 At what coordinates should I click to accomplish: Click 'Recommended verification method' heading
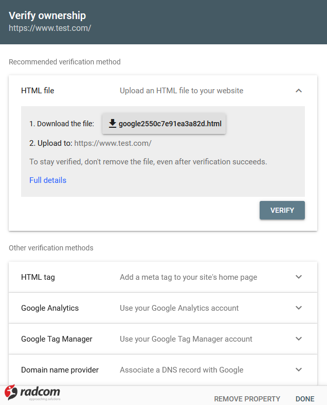pyautogui.click(x=65, y=62)
